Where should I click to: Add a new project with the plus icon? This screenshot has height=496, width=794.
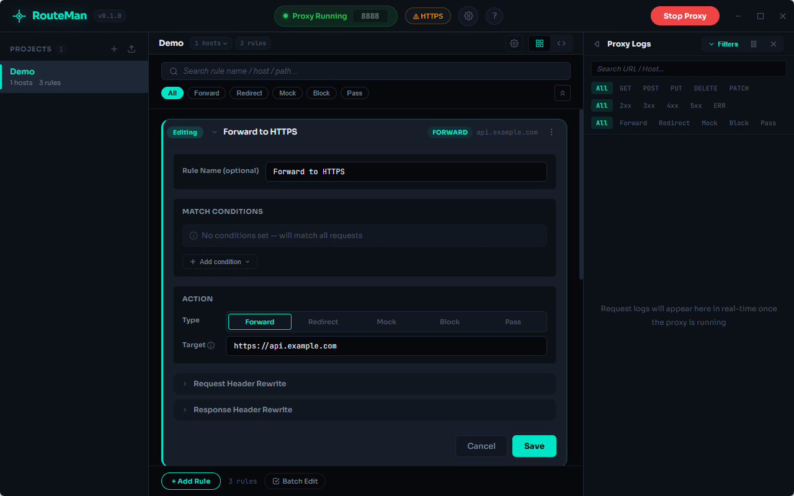pos(114,49)
